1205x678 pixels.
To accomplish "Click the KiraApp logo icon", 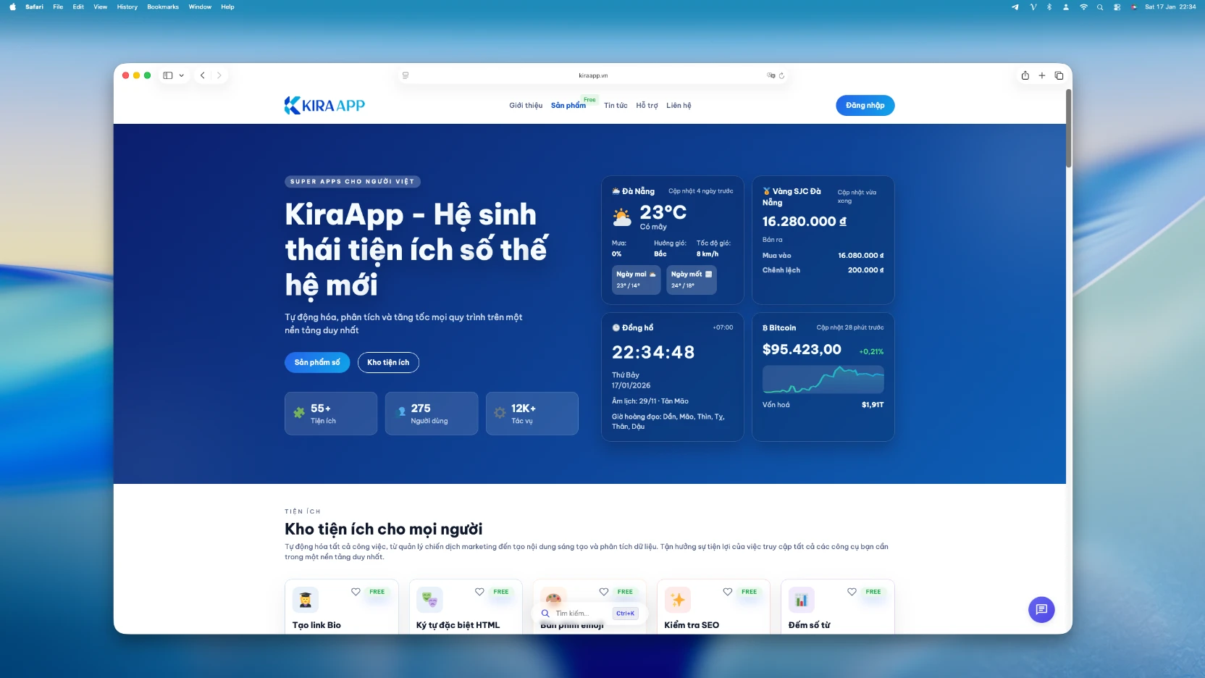I will click(x=292, y=105).
